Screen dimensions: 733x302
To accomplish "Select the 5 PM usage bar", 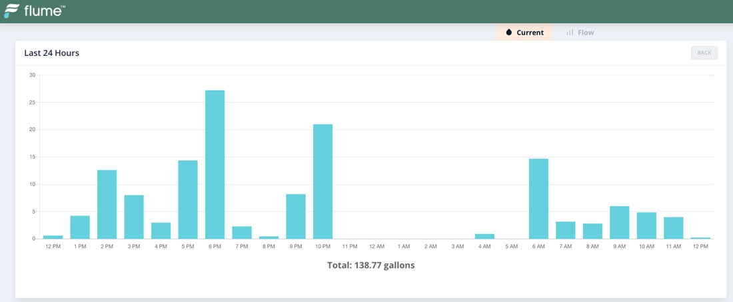I will click(x=188, y=200).
